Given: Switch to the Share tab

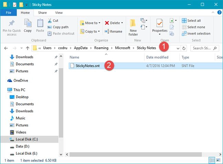Looking at the screenshot, I should pos(42,13).
